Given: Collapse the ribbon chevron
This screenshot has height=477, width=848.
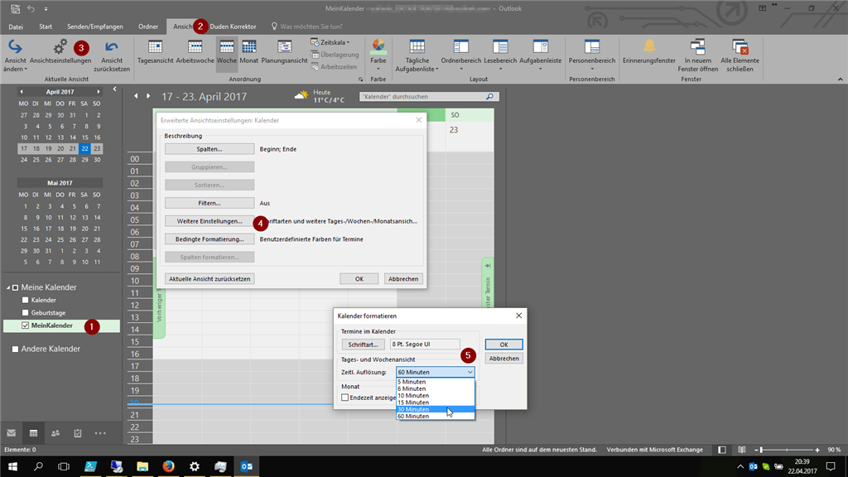Looking at the screenshot, I should [x=840, y=79].
